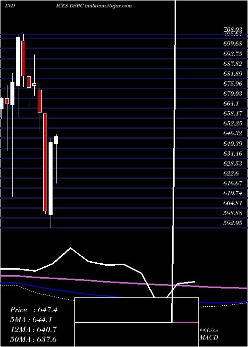Click the 693.75 price axis label
248x347 pixels.
pos(233,54)
